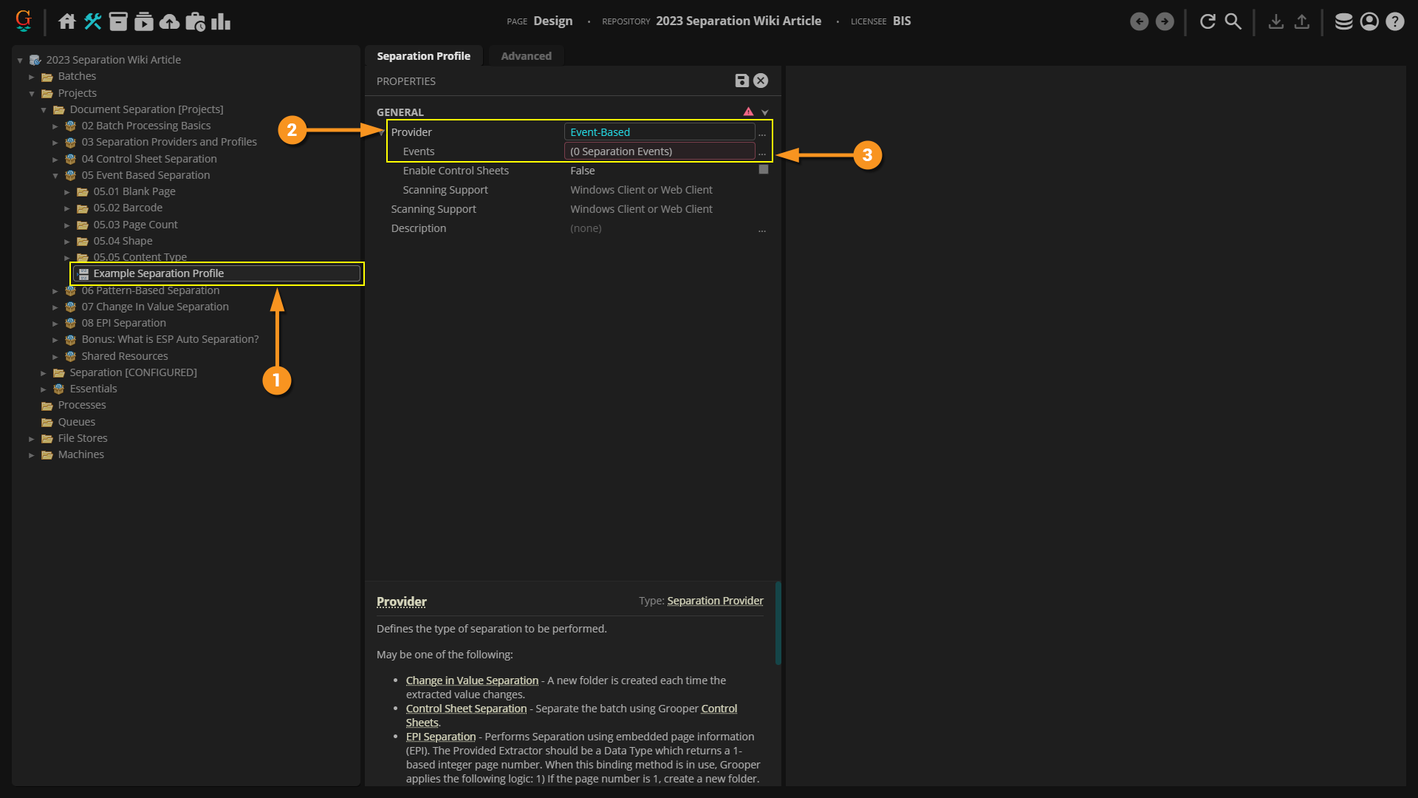This screenshot has height=798, width=1418.
Task: Expand the 05.02 Barcode folder
Action: [67, 208]
